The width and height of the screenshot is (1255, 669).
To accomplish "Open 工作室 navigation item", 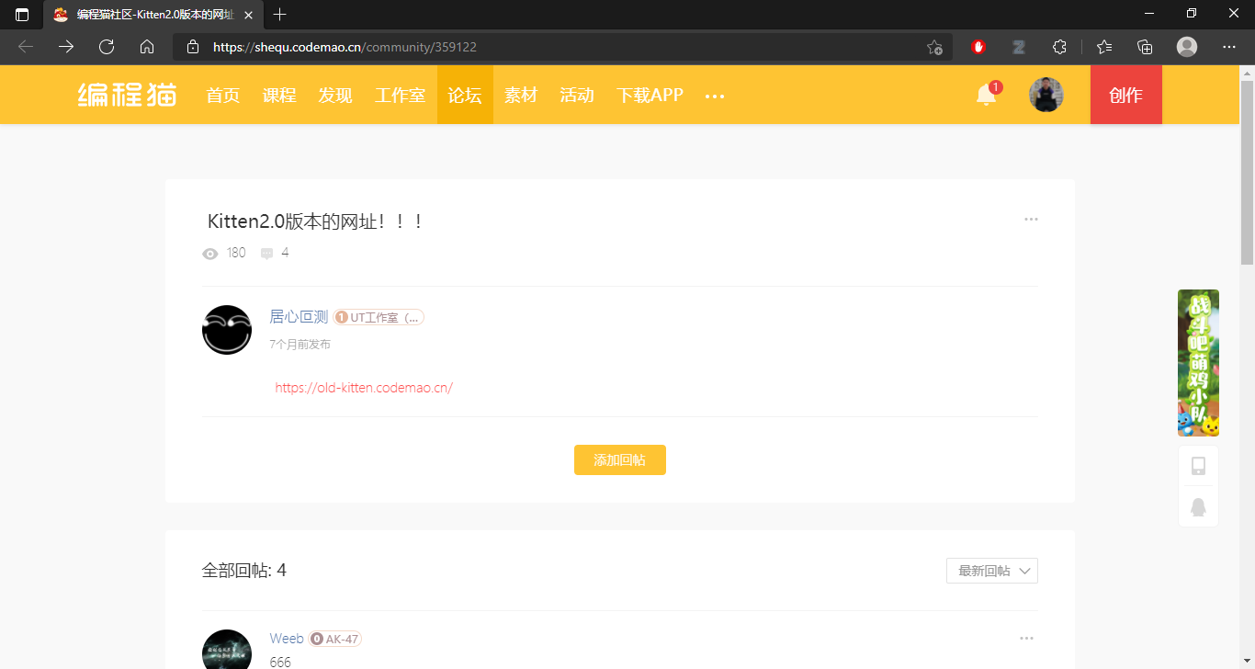I will coord(400,95).
